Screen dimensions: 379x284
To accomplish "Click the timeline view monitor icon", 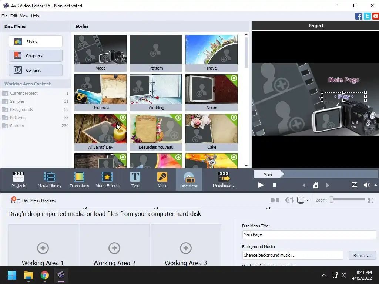I will [301, 200].
